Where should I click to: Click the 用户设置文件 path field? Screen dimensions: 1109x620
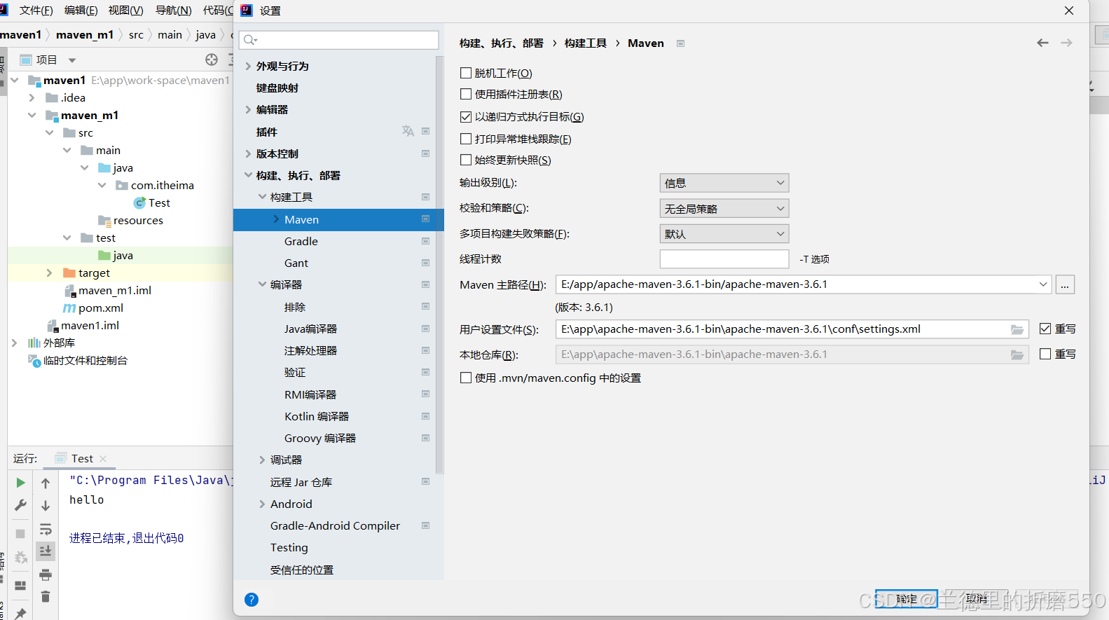[792, 329]
